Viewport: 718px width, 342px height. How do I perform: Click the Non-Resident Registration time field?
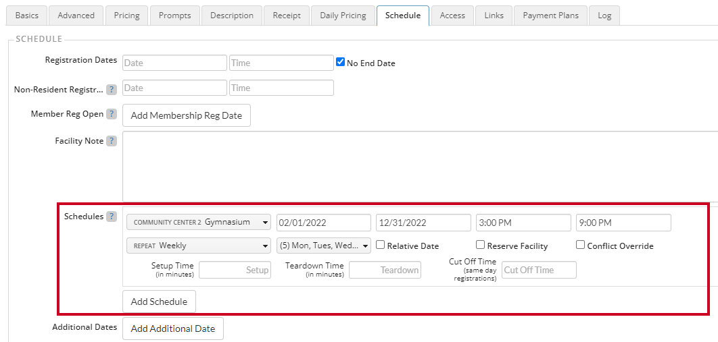click(x=281, y=88)
